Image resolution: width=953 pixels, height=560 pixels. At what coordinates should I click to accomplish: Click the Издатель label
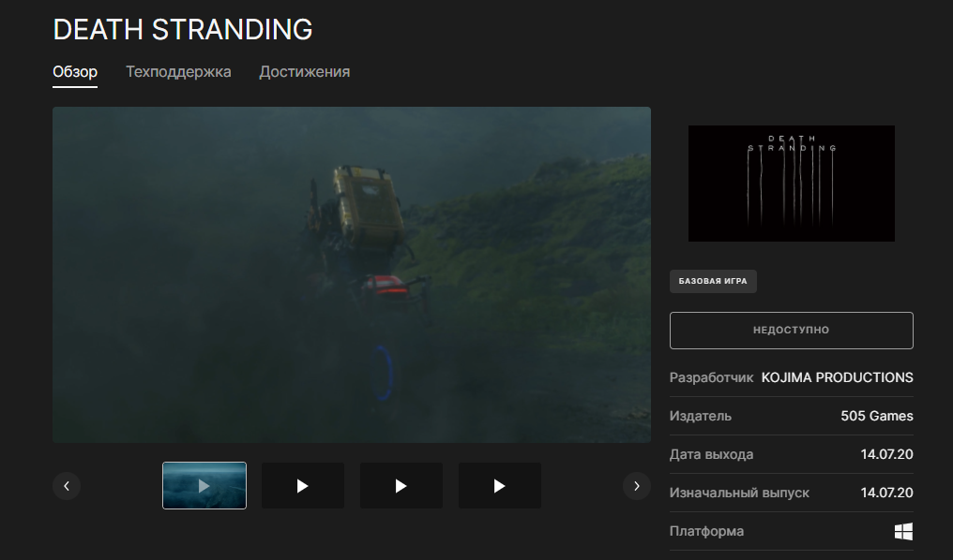[x=700, y=416]
